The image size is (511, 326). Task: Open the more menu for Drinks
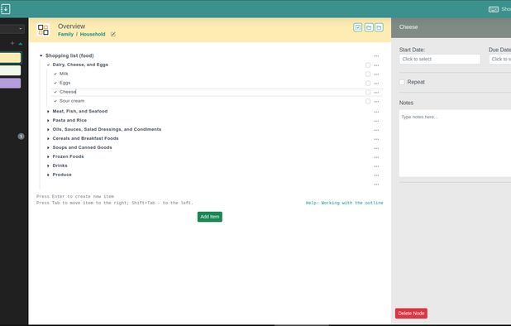click(376, 166)
